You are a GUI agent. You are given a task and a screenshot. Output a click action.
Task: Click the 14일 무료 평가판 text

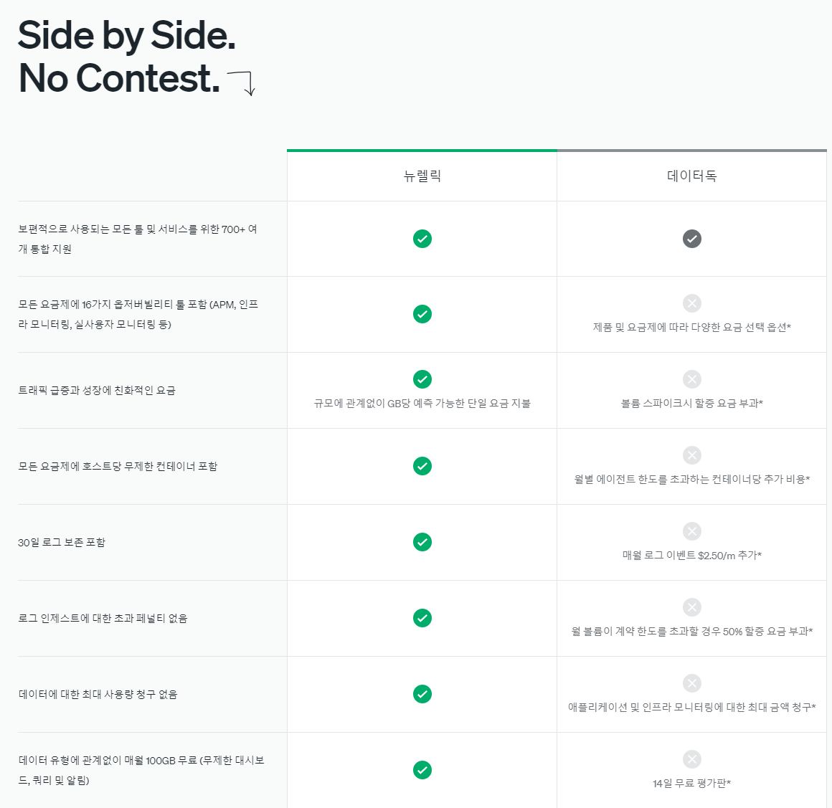[692, 783]
